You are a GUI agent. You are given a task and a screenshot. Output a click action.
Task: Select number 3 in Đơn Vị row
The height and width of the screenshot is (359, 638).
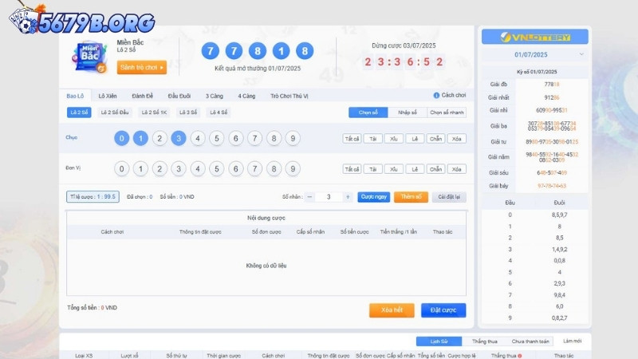point(179,168)
